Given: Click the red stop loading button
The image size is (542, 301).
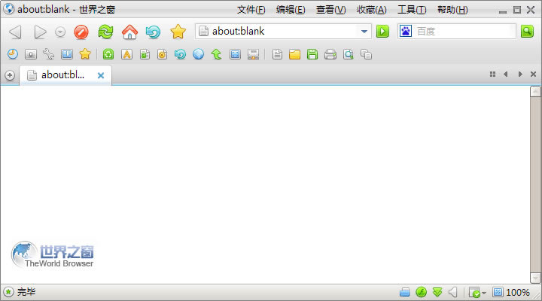Looking at the screenshot, I should point(81,32).
